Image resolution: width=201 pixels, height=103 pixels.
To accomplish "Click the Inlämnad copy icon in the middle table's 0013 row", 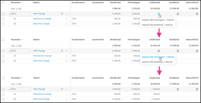I will pos(159,51).
